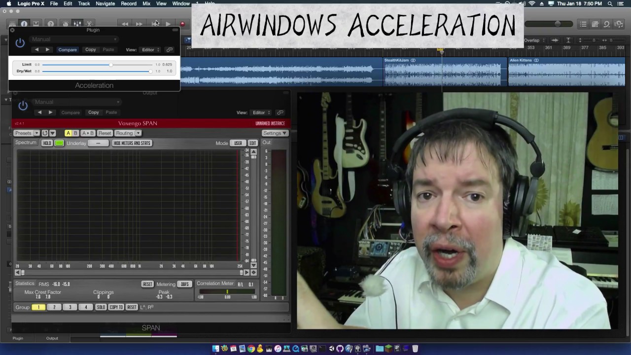Viewport: 631px width, 355px height.
Task: Click spectrum horizontal scrollbar left arrow
Action: point(18,272)
